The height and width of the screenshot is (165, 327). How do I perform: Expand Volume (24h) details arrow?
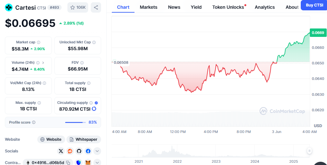(43, 63)
